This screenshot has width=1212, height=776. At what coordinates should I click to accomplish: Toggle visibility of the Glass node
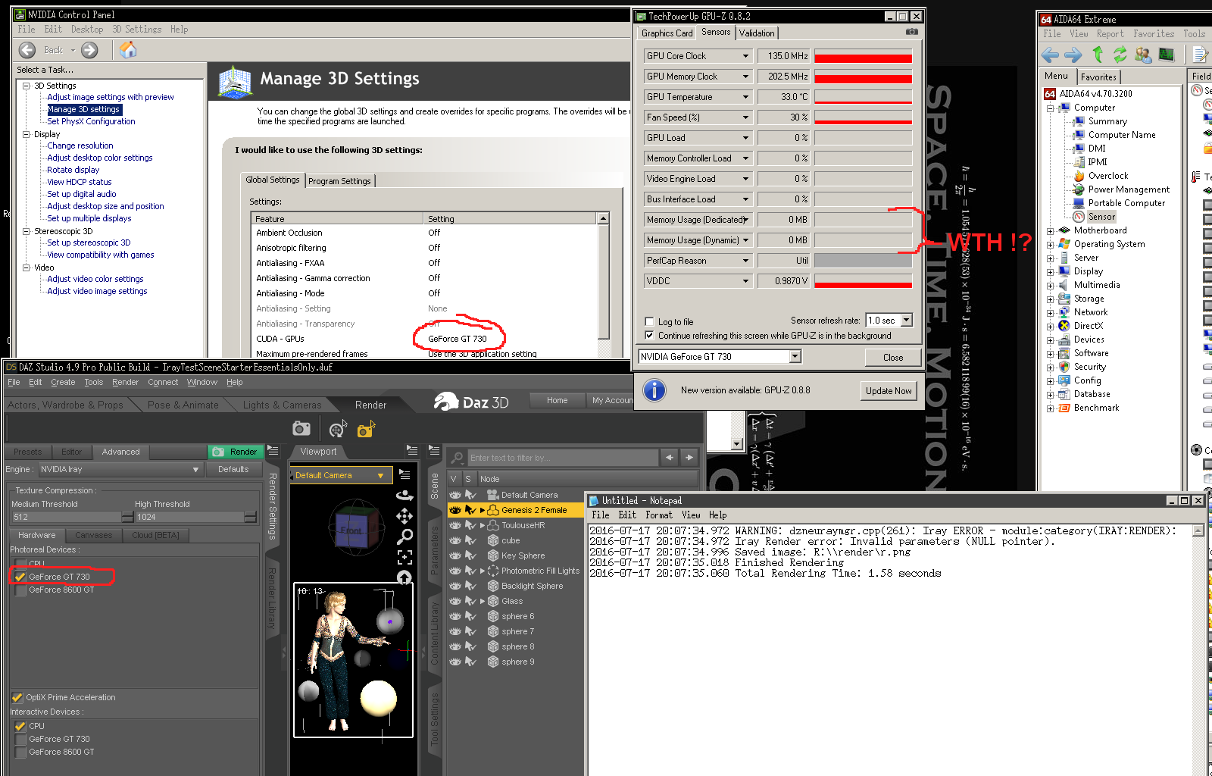(455, 601)
